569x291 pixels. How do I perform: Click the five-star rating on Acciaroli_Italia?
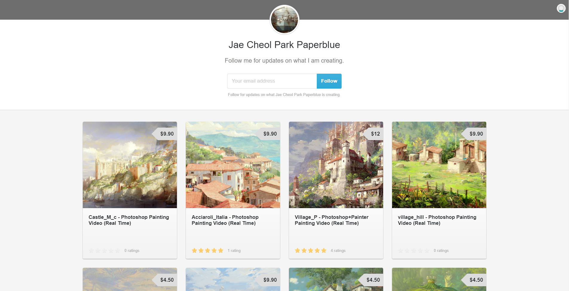pyautogui.click(x=207, y=250)
